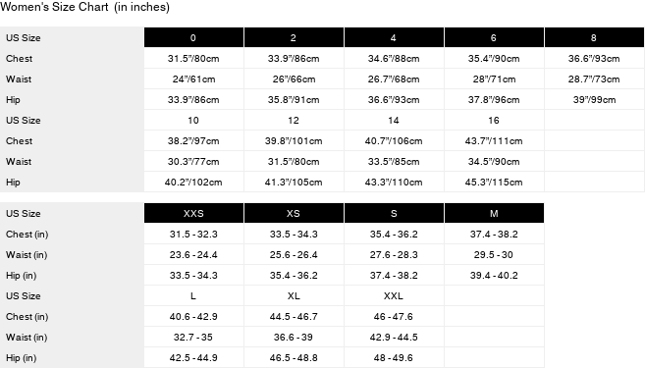The image size is (645, 368).
Task: Click the 31.5"/80cm chest cell for size 0
Action: [193, 58]
